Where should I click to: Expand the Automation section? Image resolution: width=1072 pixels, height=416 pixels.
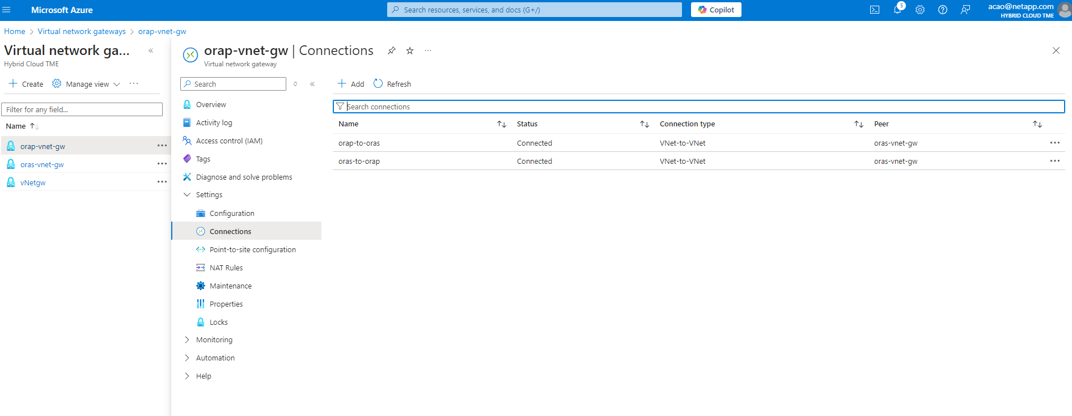point(187,358)
